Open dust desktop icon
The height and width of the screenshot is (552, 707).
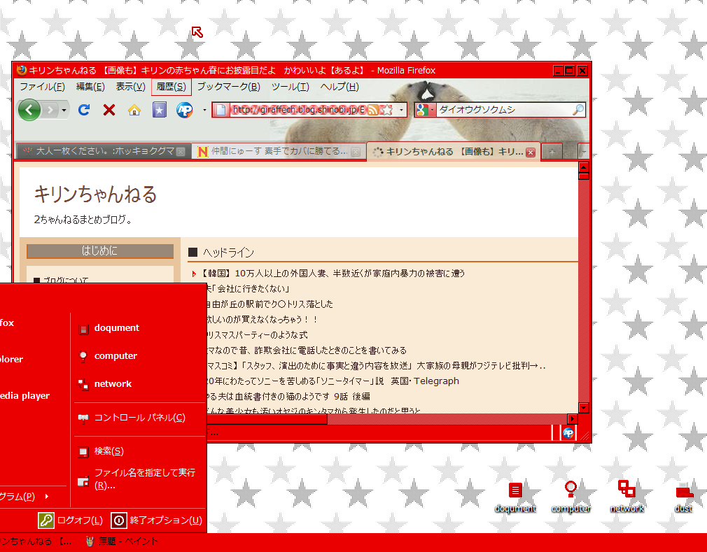click(x=684, y=497)
